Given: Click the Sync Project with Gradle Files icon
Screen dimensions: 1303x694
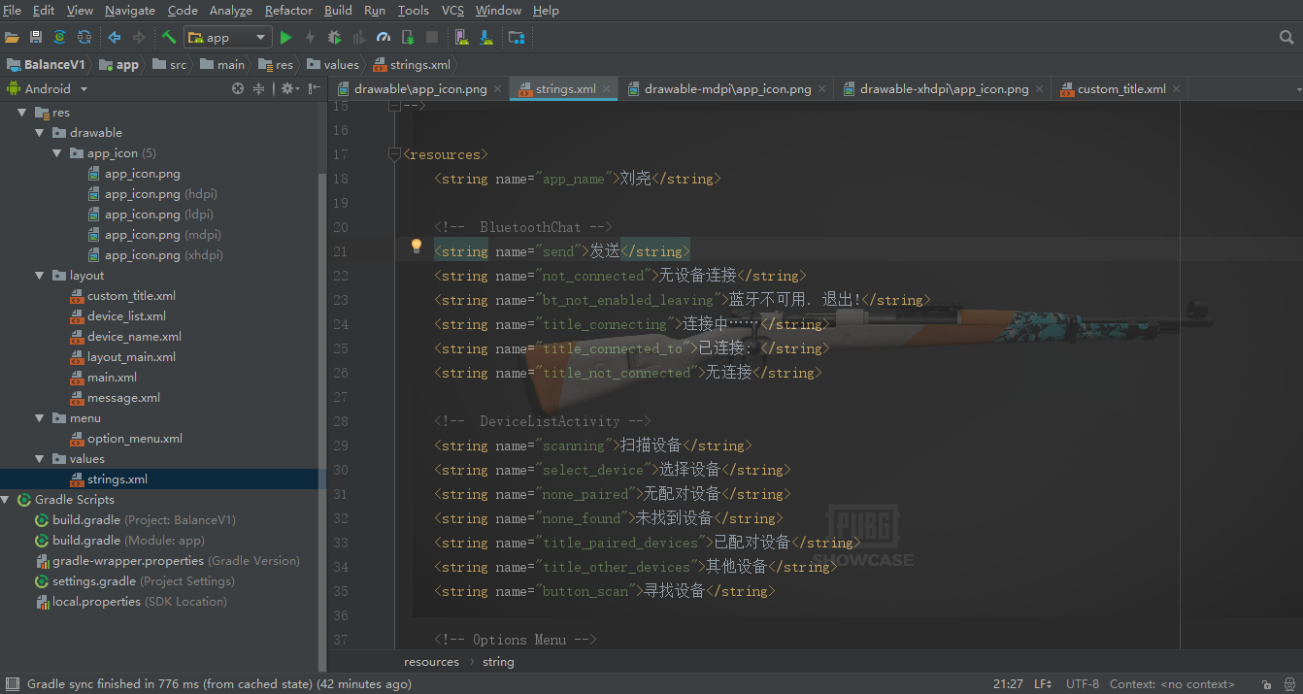Looking at the screenshot, I should point(59,37).
